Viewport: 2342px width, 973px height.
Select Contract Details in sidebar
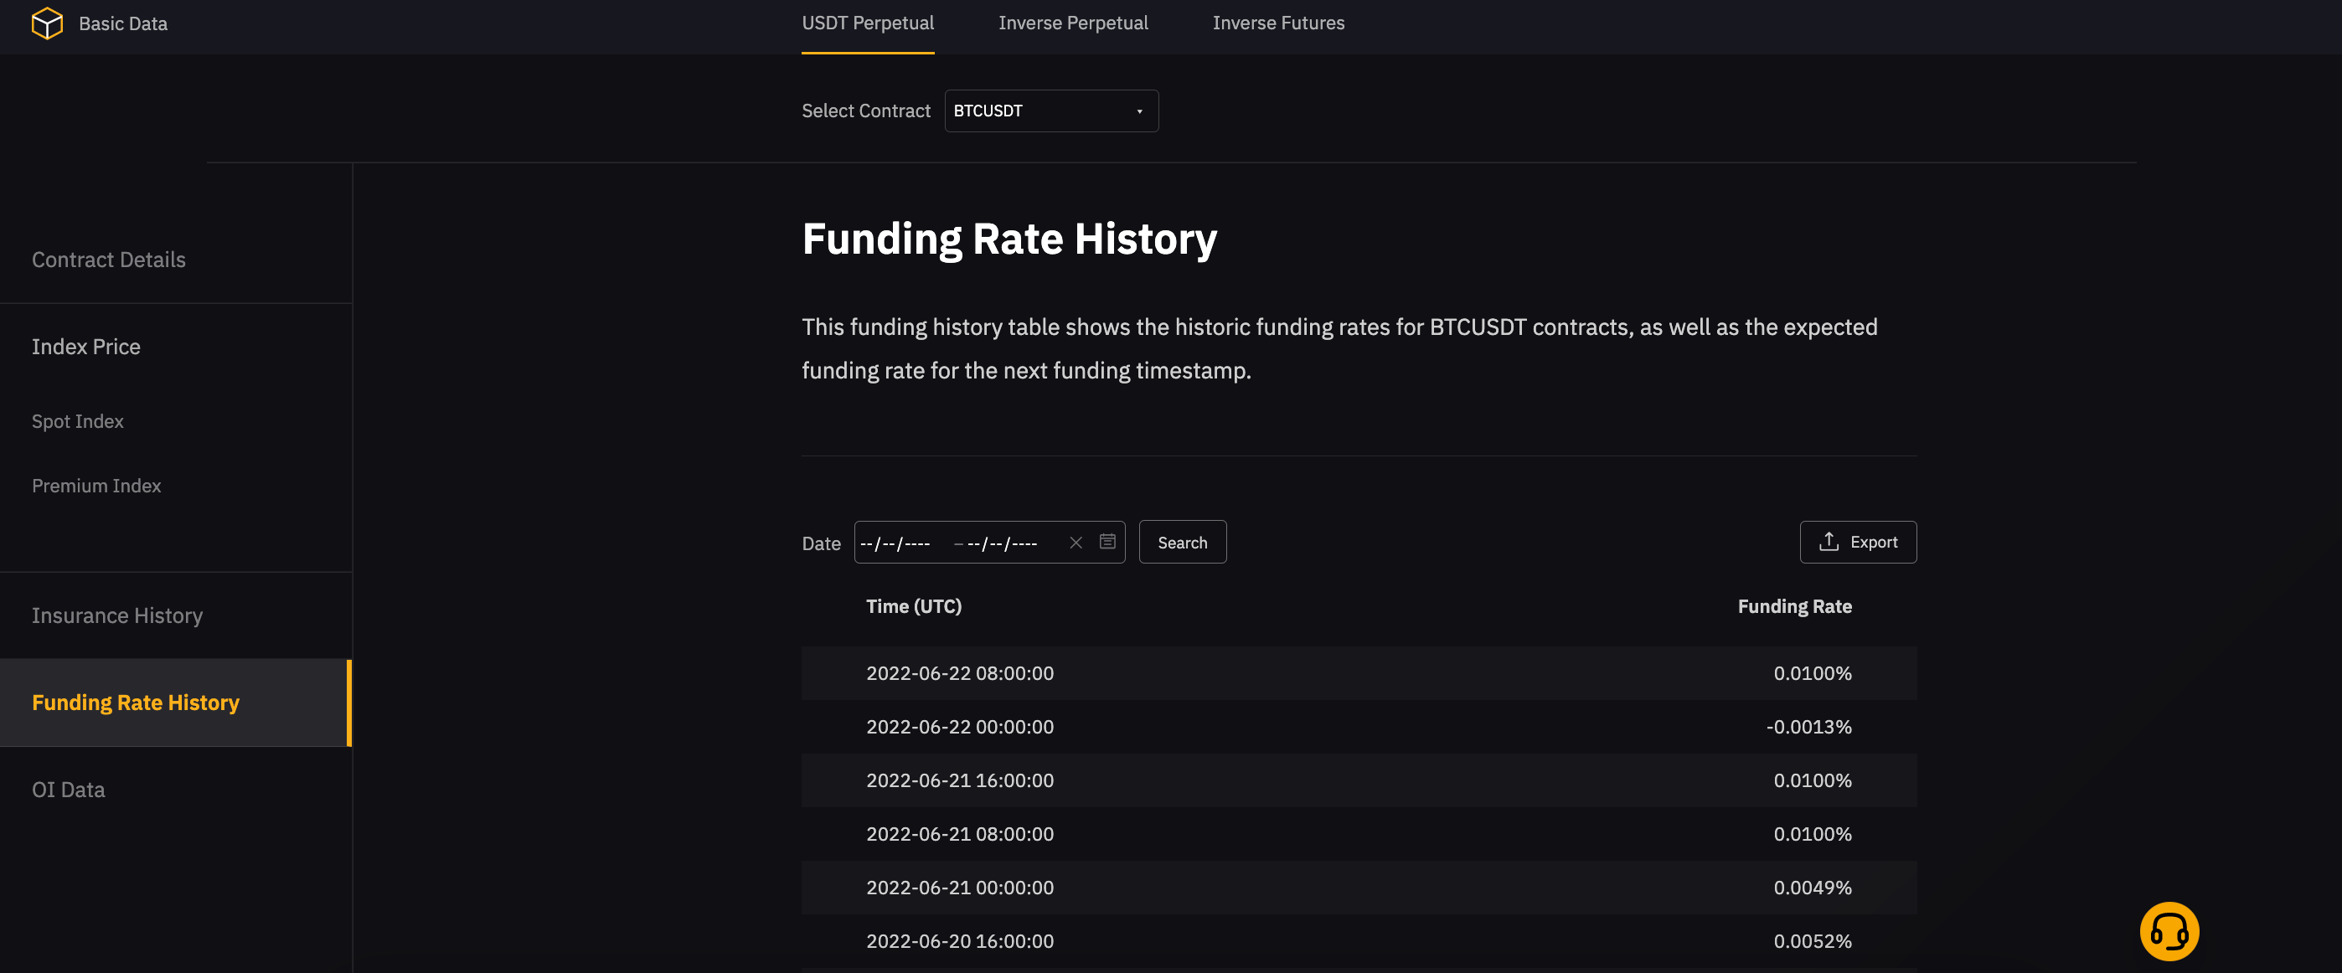tap(107, 258)
